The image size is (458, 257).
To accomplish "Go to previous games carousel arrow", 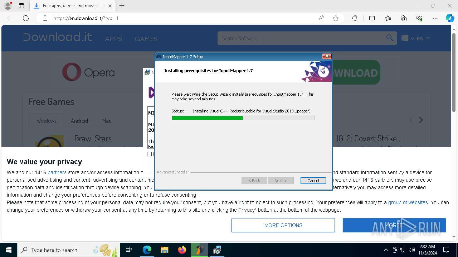I will 411,120.
